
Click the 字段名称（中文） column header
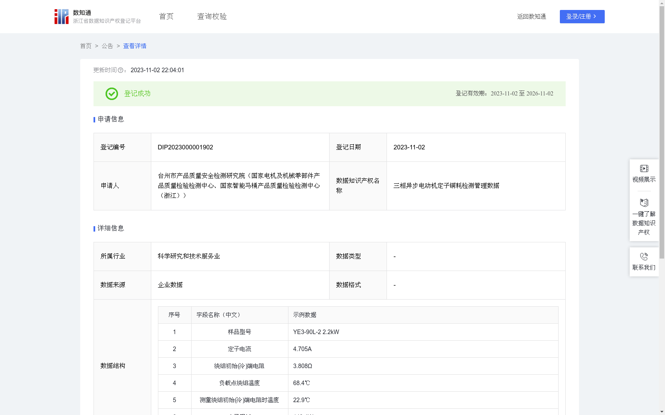click(240, 315)
